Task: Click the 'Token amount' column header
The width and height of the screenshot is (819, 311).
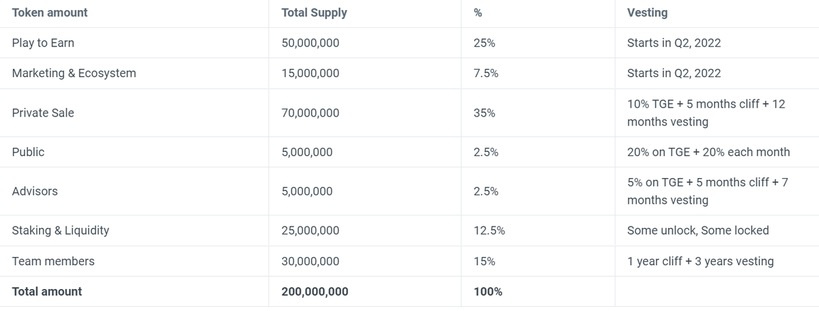Action: [50, 13]
